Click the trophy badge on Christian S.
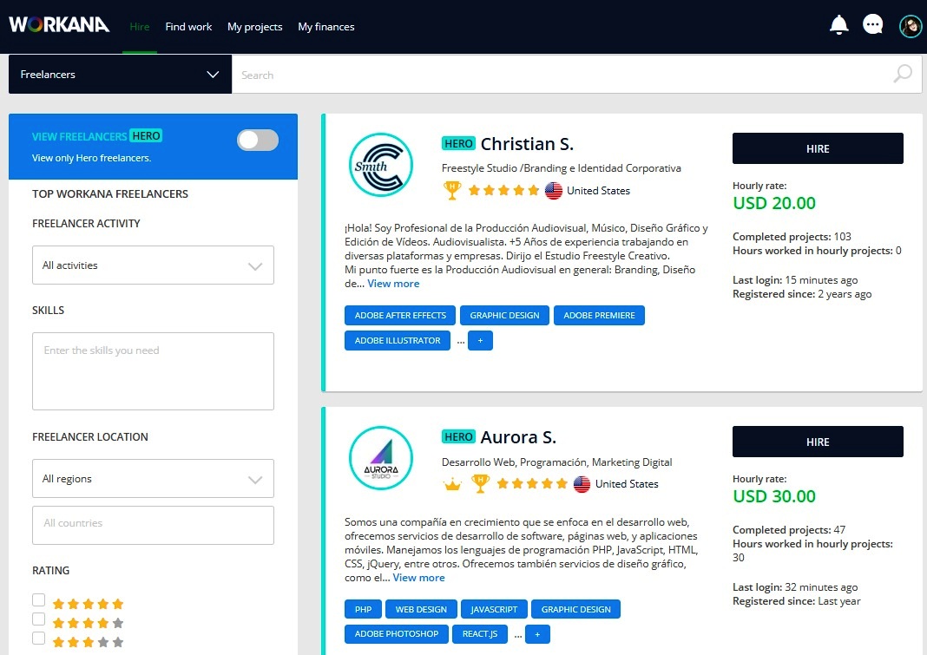The height and width of the screenshot is (655, 927). pos(451,191)
